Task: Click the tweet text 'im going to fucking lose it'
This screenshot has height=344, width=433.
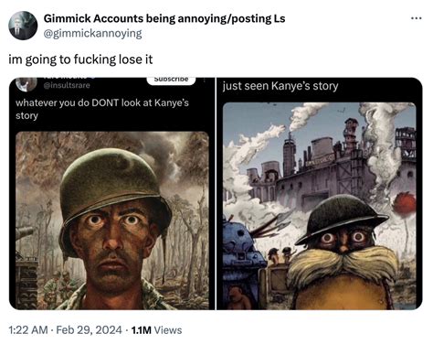Action: 80,59
